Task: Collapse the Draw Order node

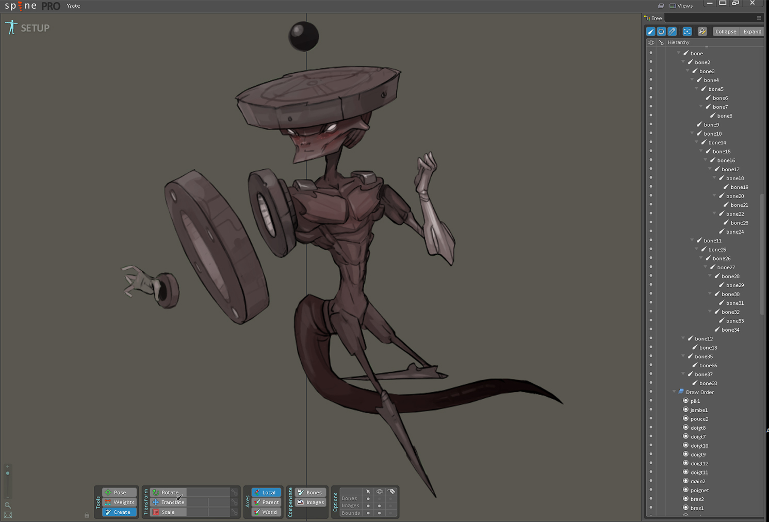Action: click(x=674, y=392)
